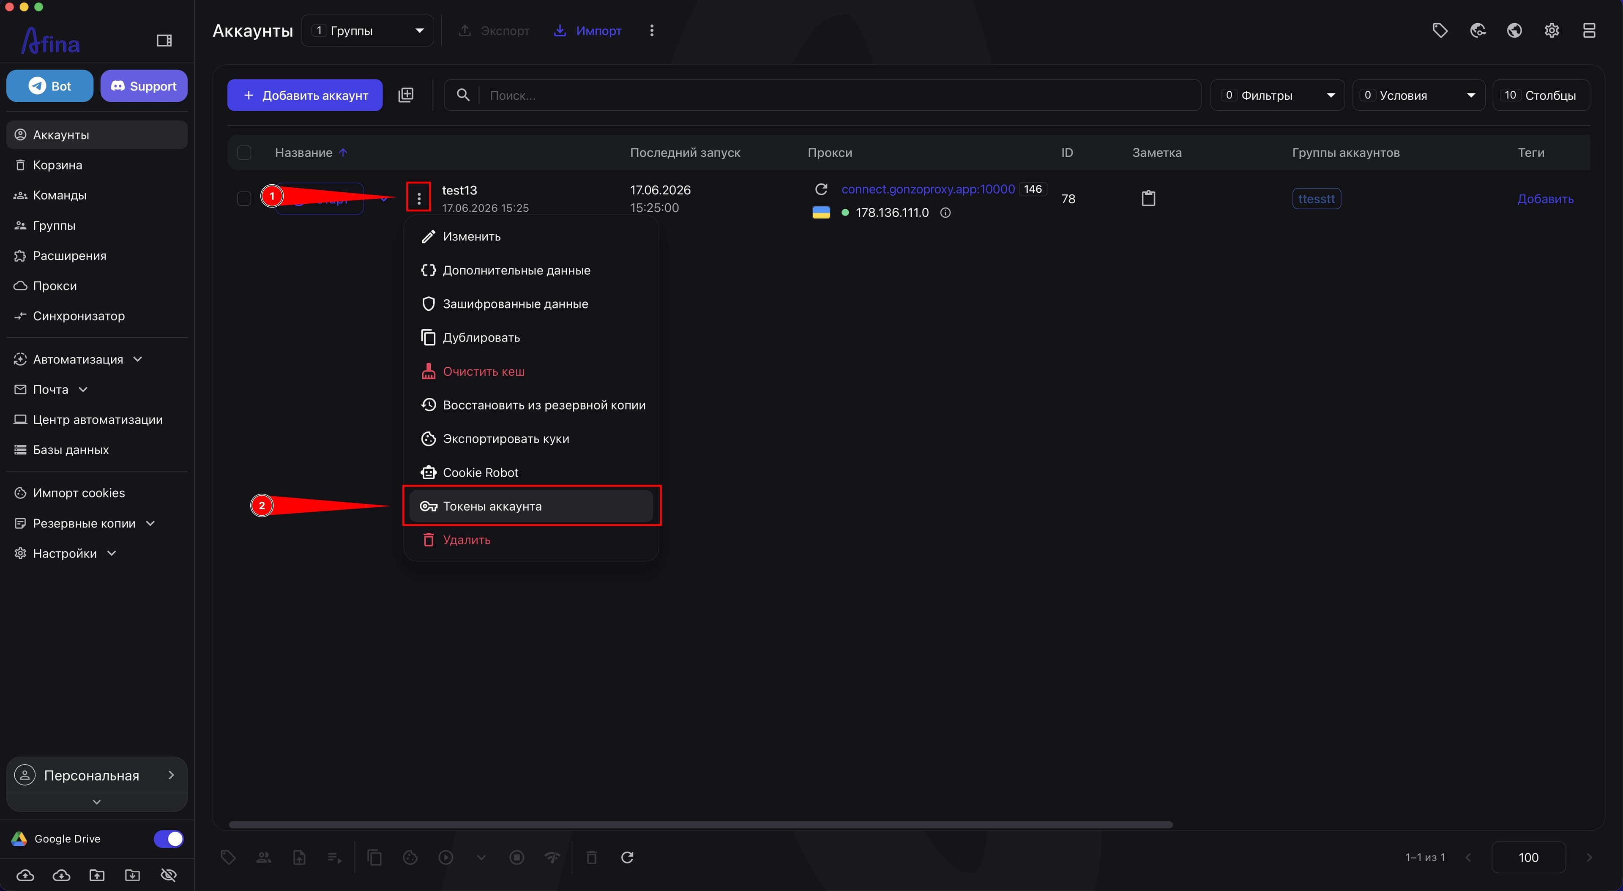This screenshot has height=891, width=1623.
Task: Collapse sidebar panel icon near Afina logo
Action: coord(164,41)
